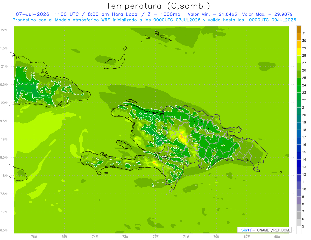This screenshot has width=311, height=240.
Task: Click '0000UTC_09JUL2026' valid-until time text
Action: coord(272,20)
